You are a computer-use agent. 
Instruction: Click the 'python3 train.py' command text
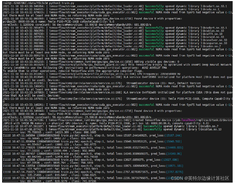61,3
